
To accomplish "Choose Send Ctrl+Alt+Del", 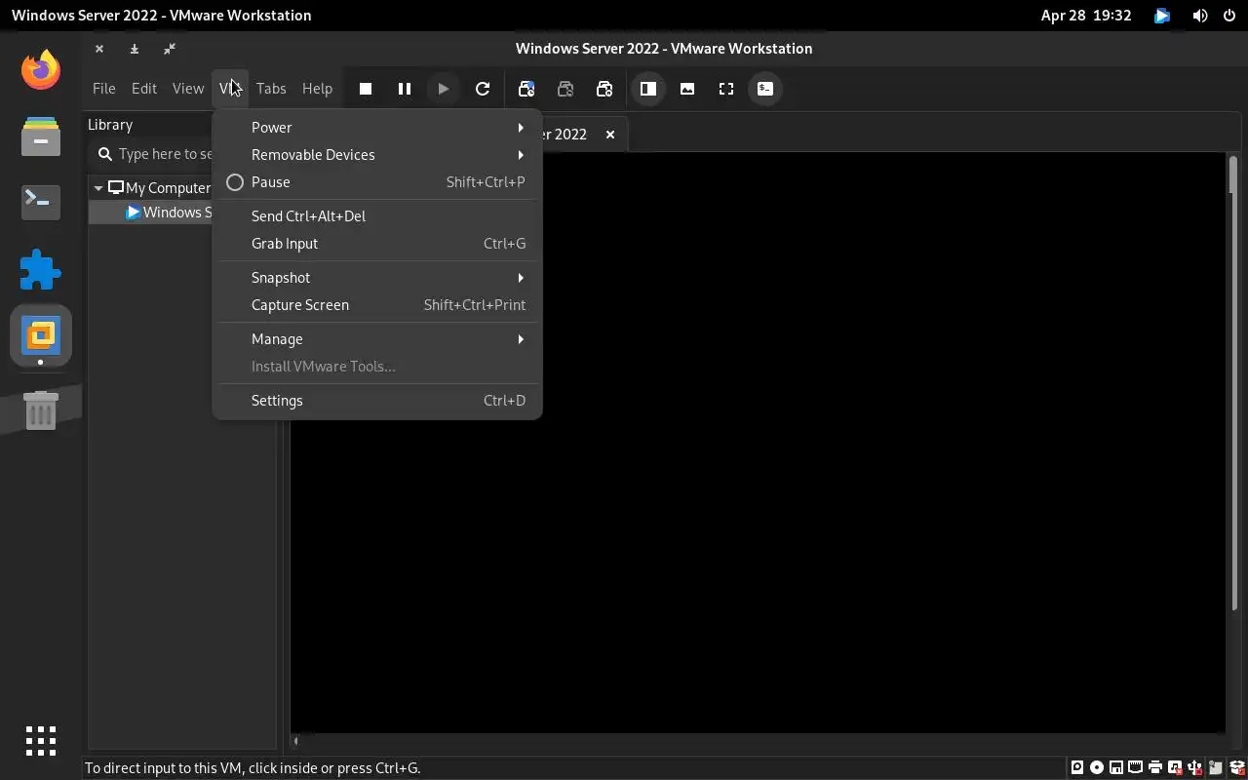I will click(x=377, y=216).
